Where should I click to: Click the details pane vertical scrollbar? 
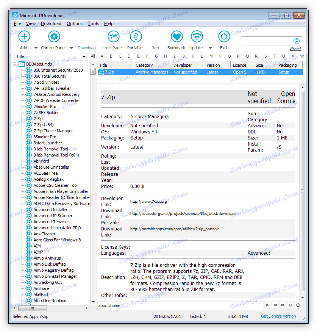(x=303, y=191)
